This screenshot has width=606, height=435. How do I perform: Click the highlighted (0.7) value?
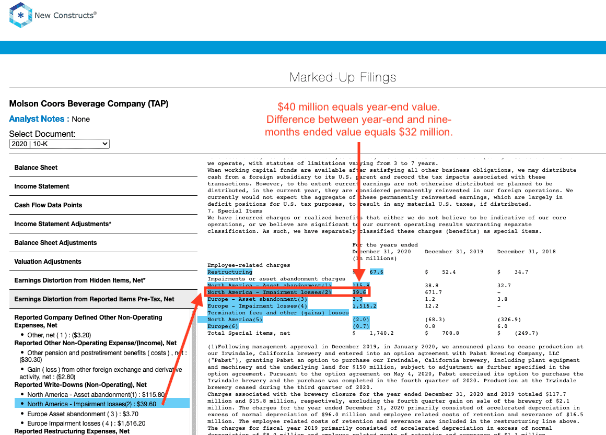click(x=361, y=326)
